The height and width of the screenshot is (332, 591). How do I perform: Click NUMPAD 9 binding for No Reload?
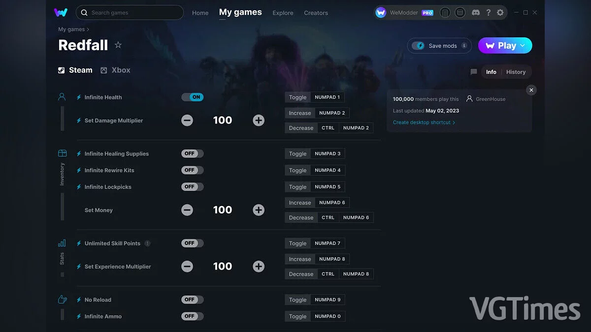(x=328, y=300)
